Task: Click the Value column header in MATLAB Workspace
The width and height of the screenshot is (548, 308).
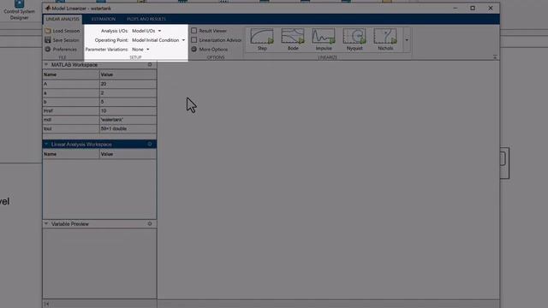Action: [128, 74]
